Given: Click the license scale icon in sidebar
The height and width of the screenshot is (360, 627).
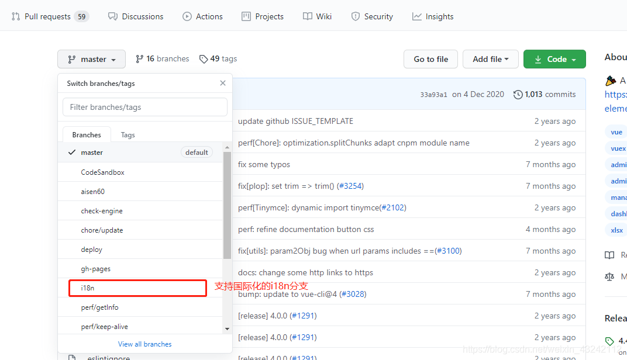Looking at the screenshot, I should (609, 276).
